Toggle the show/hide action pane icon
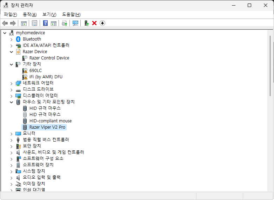Viewport: 274px width, 200px height. click(x=54, y=23)
